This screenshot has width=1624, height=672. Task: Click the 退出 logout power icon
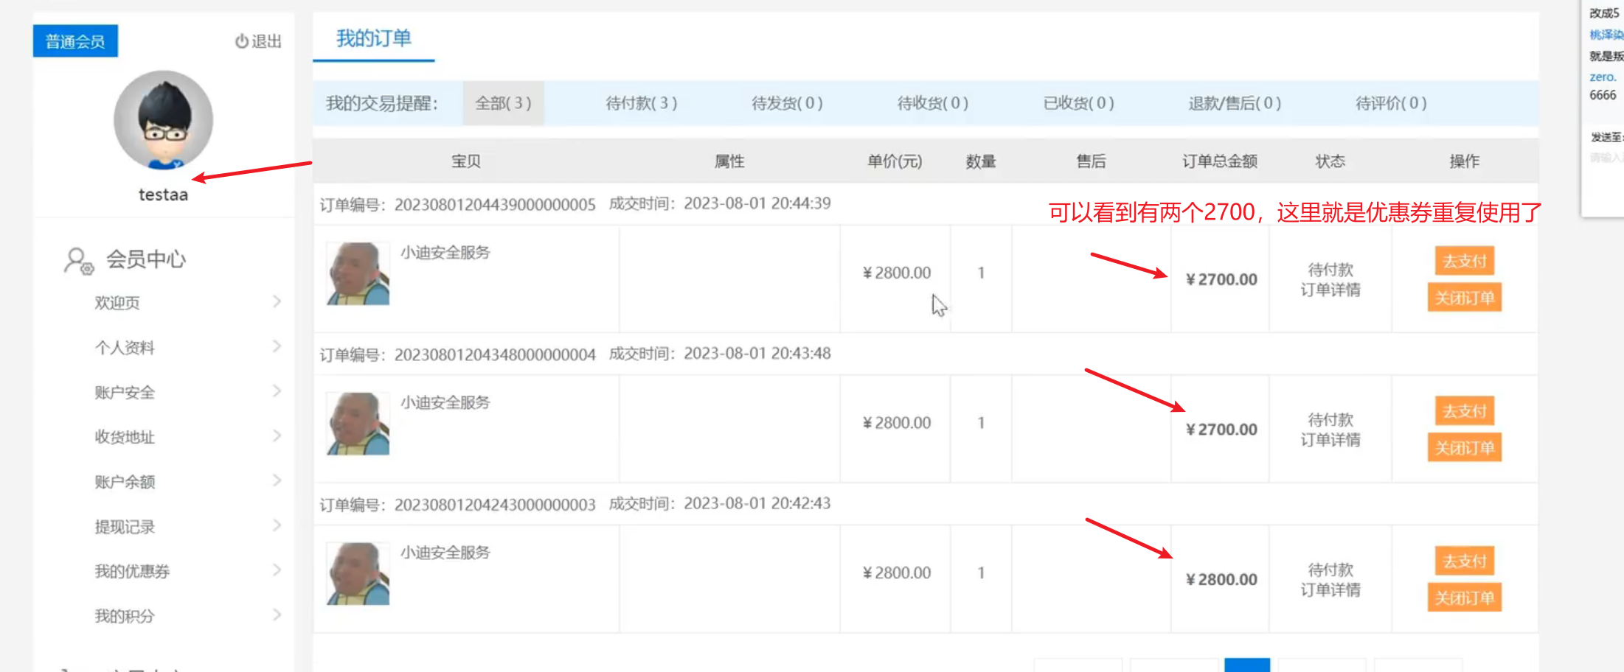point(241,41)
